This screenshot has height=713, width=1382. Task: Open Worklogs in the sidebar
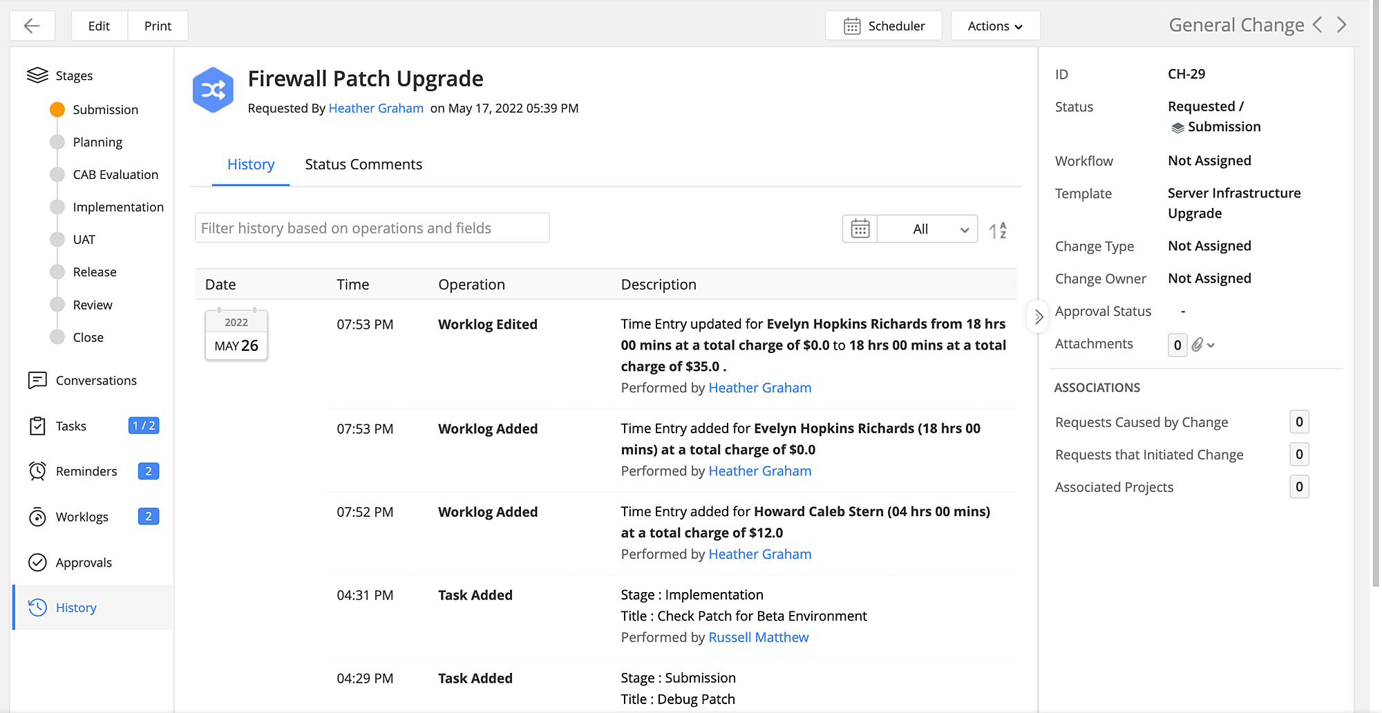click(x=82, y=517)
